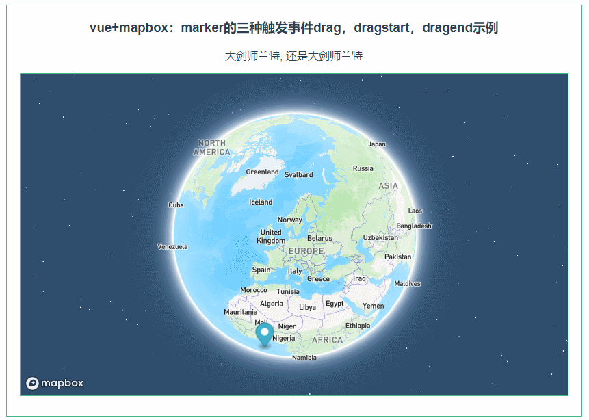Click the vue+mapbox page heading

pyautogui.click(x=293, y=28)
